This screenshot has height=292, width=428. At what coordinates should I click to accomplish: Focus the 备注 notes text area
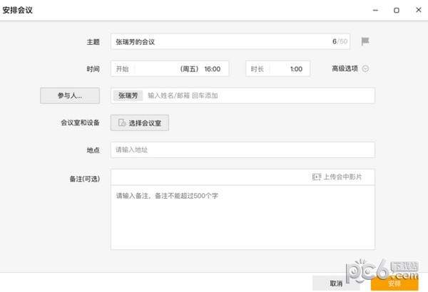pyautogui.click(x=243, y=217)
